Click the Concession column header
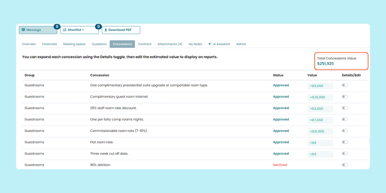Viewport: 386px width, 193px height. pyautogui.click(x=100, y=75)
